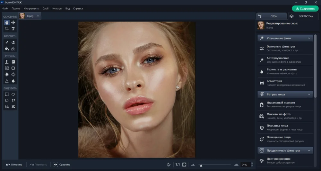Collapse the Продвинутые фильтры section
The height and width of the screenshot is (171, 321).
(x=309, y=150)
